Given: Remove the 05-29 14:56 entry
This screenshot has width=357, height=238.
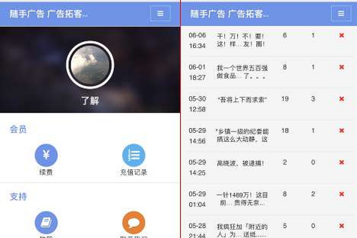Looking at the screenshot, I should point(342,131).
